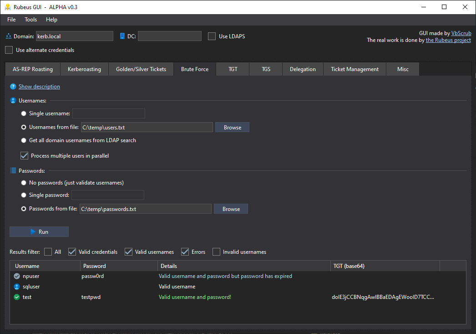Check the All results filter
Screen dimensions: 476x334
48,252
